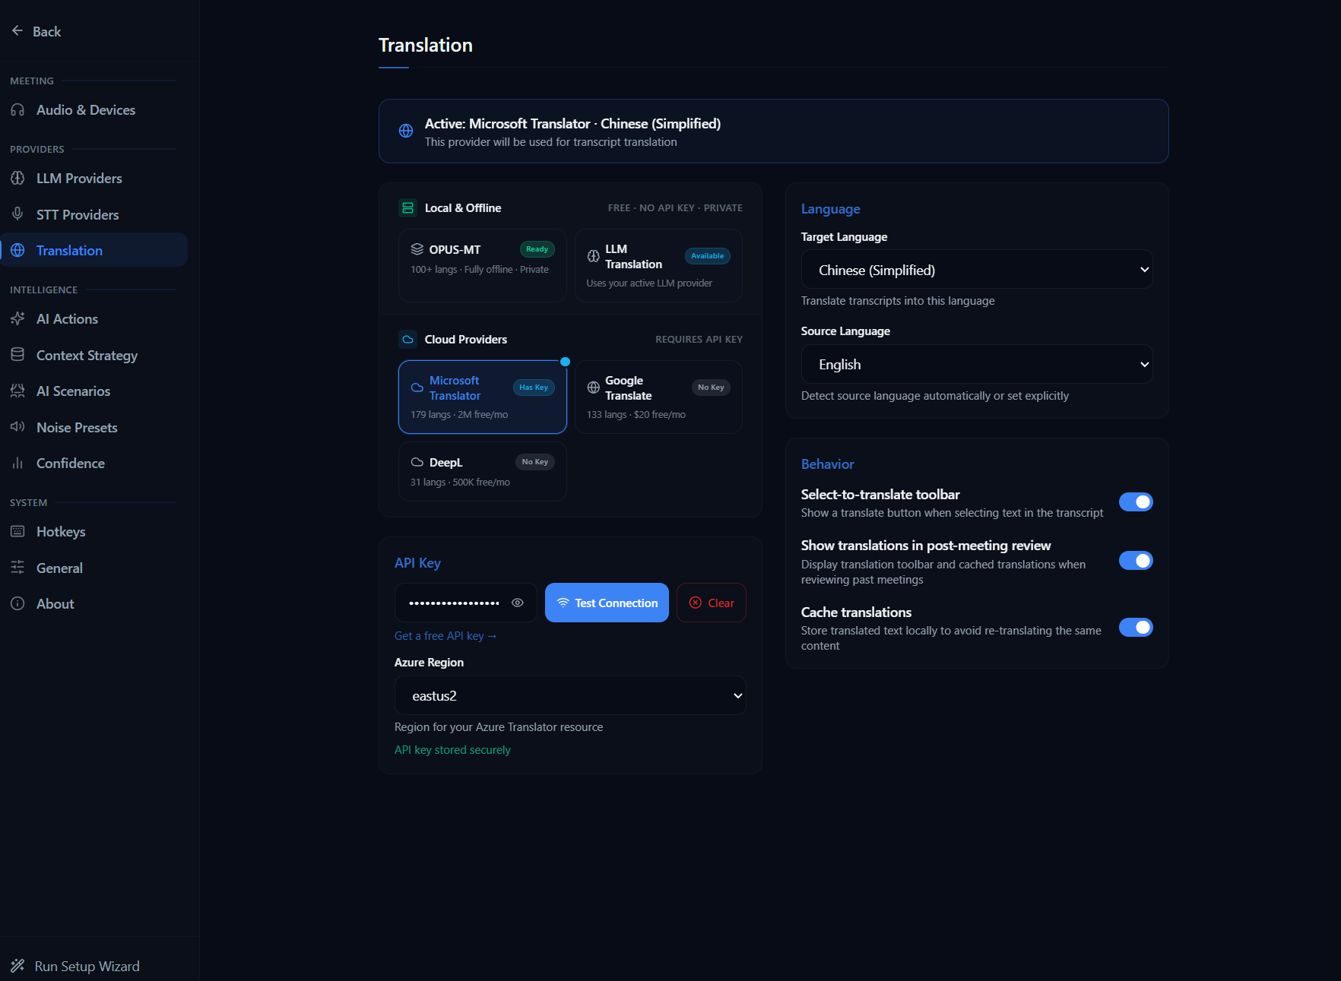Disable the Select-to-translate toolbar switch
The height and width of the screenshot is (981, 1341).
point(1135,502)
